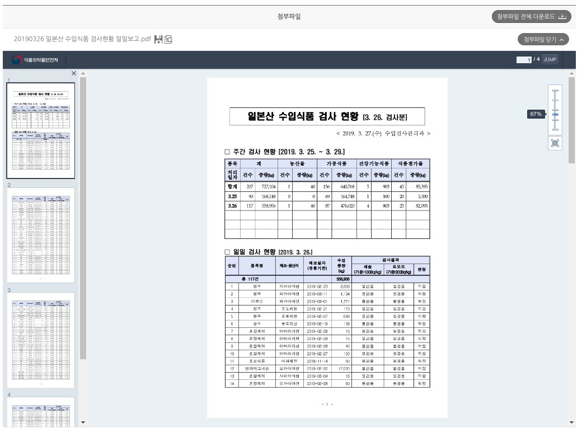Click the 2018-11-14 date cell
Image resolution: width=582 pixels, height=437 pixels.
click(317, 361)
